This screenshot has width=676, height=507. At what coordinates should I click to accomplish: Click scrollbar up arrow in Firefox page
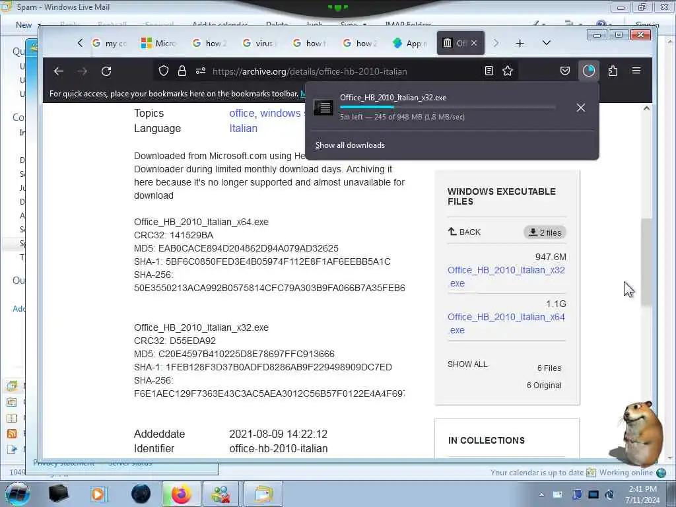pyautogui.click(x=646, y=109)
